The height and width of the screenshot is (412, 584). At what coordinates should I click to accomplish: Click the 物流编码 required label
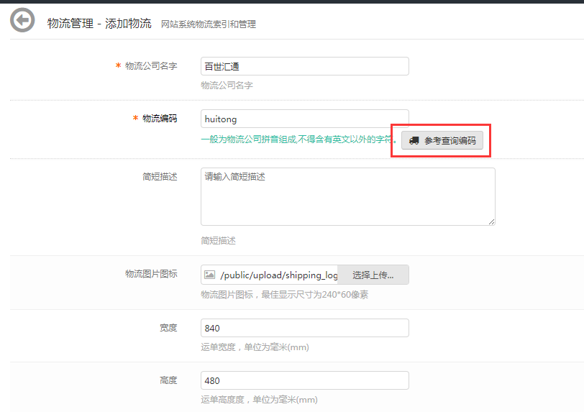tap(159, 119)
